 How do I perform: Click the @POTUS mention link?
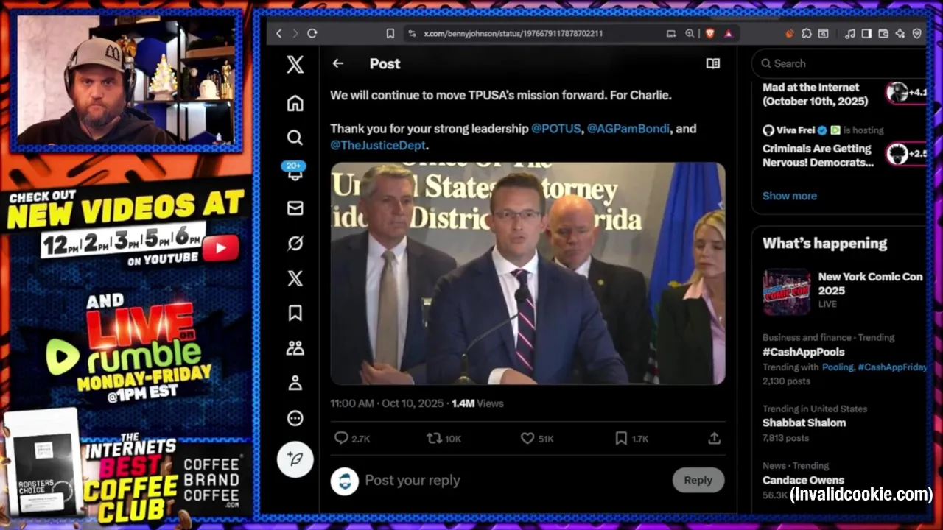point(556,128)
